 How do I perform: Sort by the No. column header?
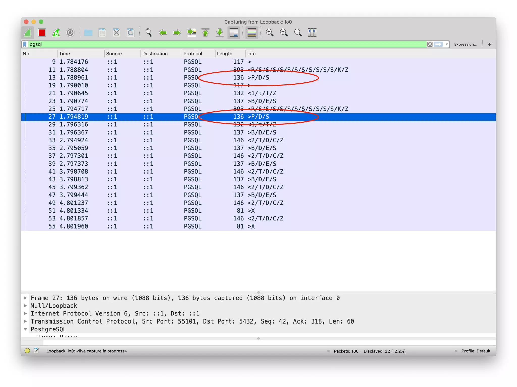point(39,54)
